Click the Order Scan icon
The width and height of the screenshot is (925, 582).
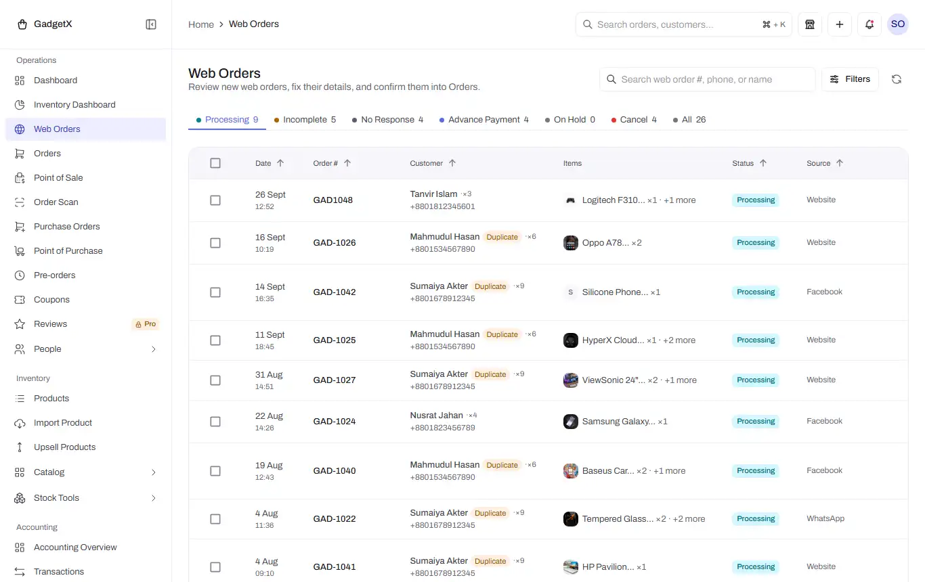[x=20, y=202]
